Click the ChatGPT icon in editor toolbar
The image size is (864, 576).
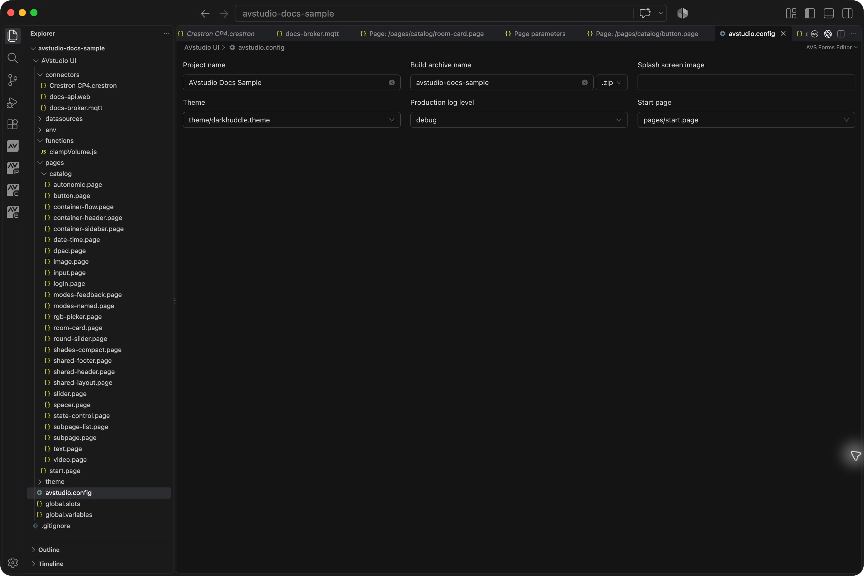828,34
